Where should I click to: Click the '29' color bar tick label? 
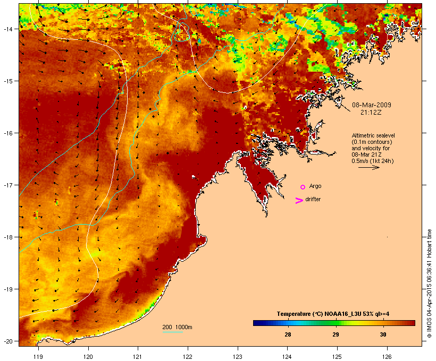tap(336, 334)
